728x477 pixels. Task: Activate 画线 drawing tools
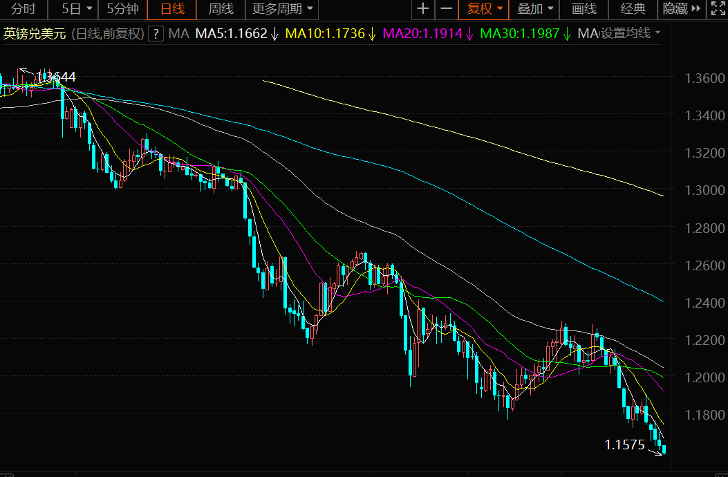click(584, 9)
